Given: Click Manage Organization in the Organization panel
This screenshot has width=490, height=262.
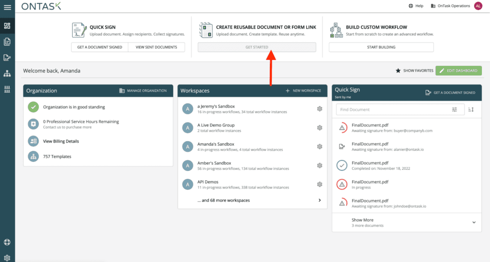Looking at the screenshot, I should pos(143,91).
